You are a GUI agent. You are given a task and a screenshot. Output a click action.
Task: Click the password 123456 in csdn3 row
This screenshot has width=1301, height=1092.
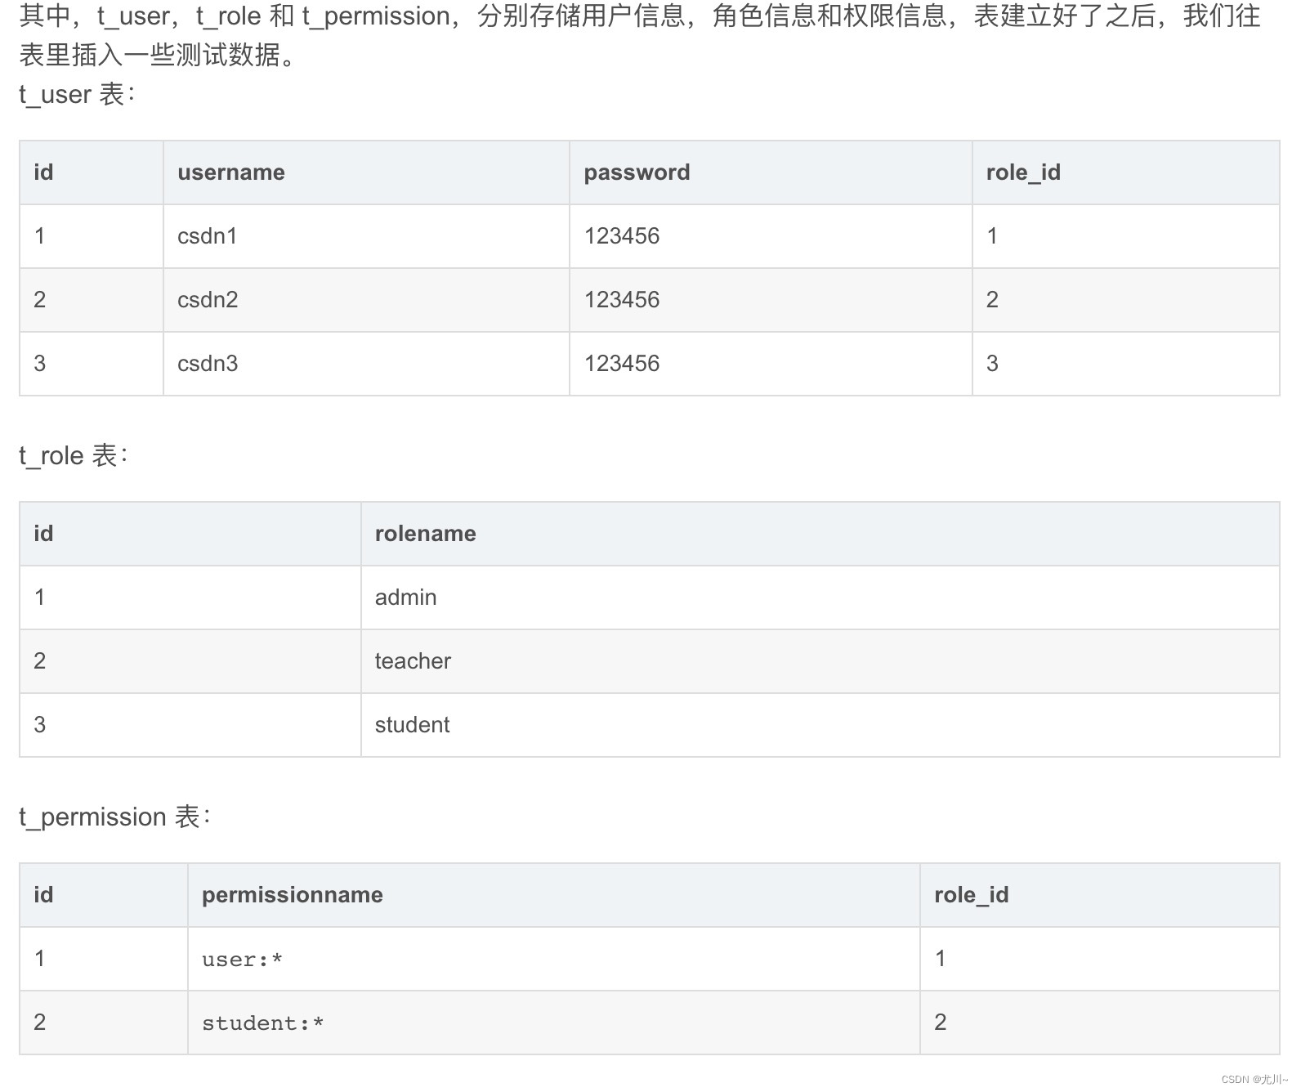[771, 364]
